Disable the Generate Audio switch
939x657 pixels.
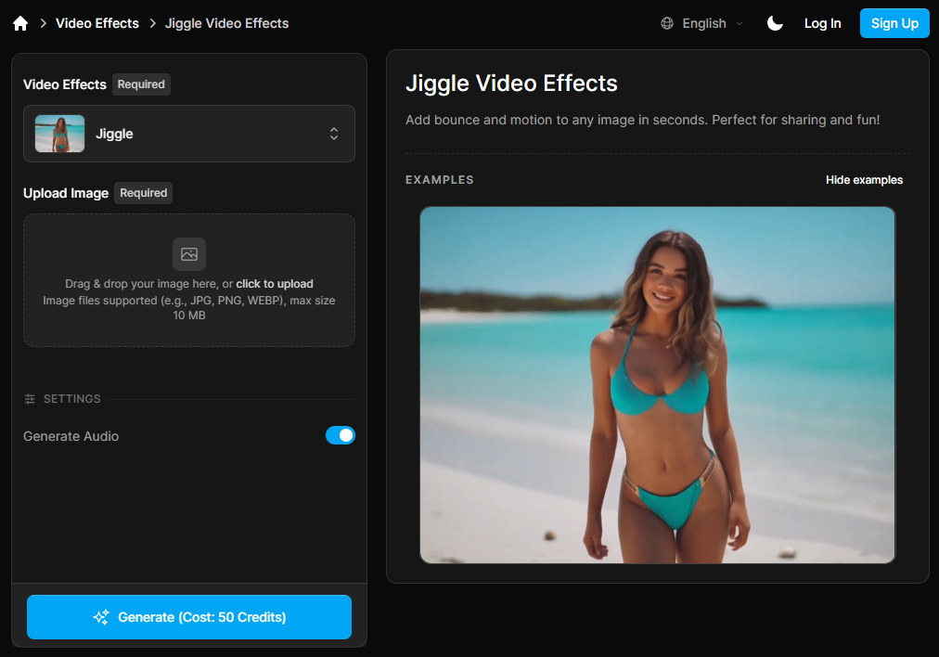[340, 435]
